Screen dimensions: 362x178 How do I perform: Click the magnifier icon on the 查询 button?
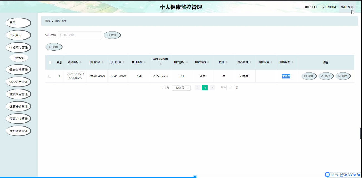coord(109,35)
